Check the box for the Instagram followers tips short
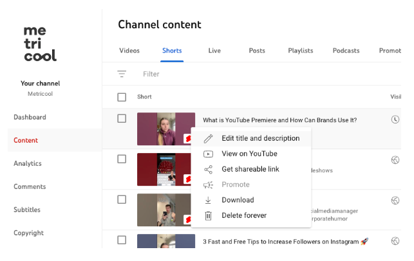The image size is (414, 261). 122,240
